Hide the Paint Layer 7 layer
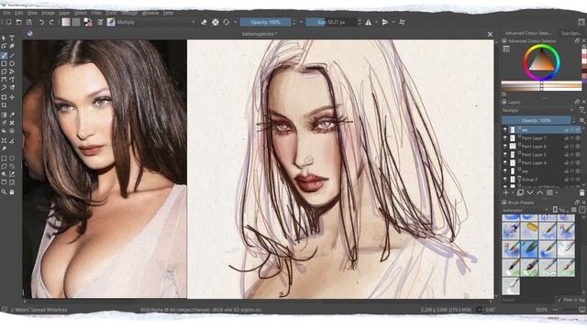The width and height of the screenshot is (587, 330). pos(505,138)
